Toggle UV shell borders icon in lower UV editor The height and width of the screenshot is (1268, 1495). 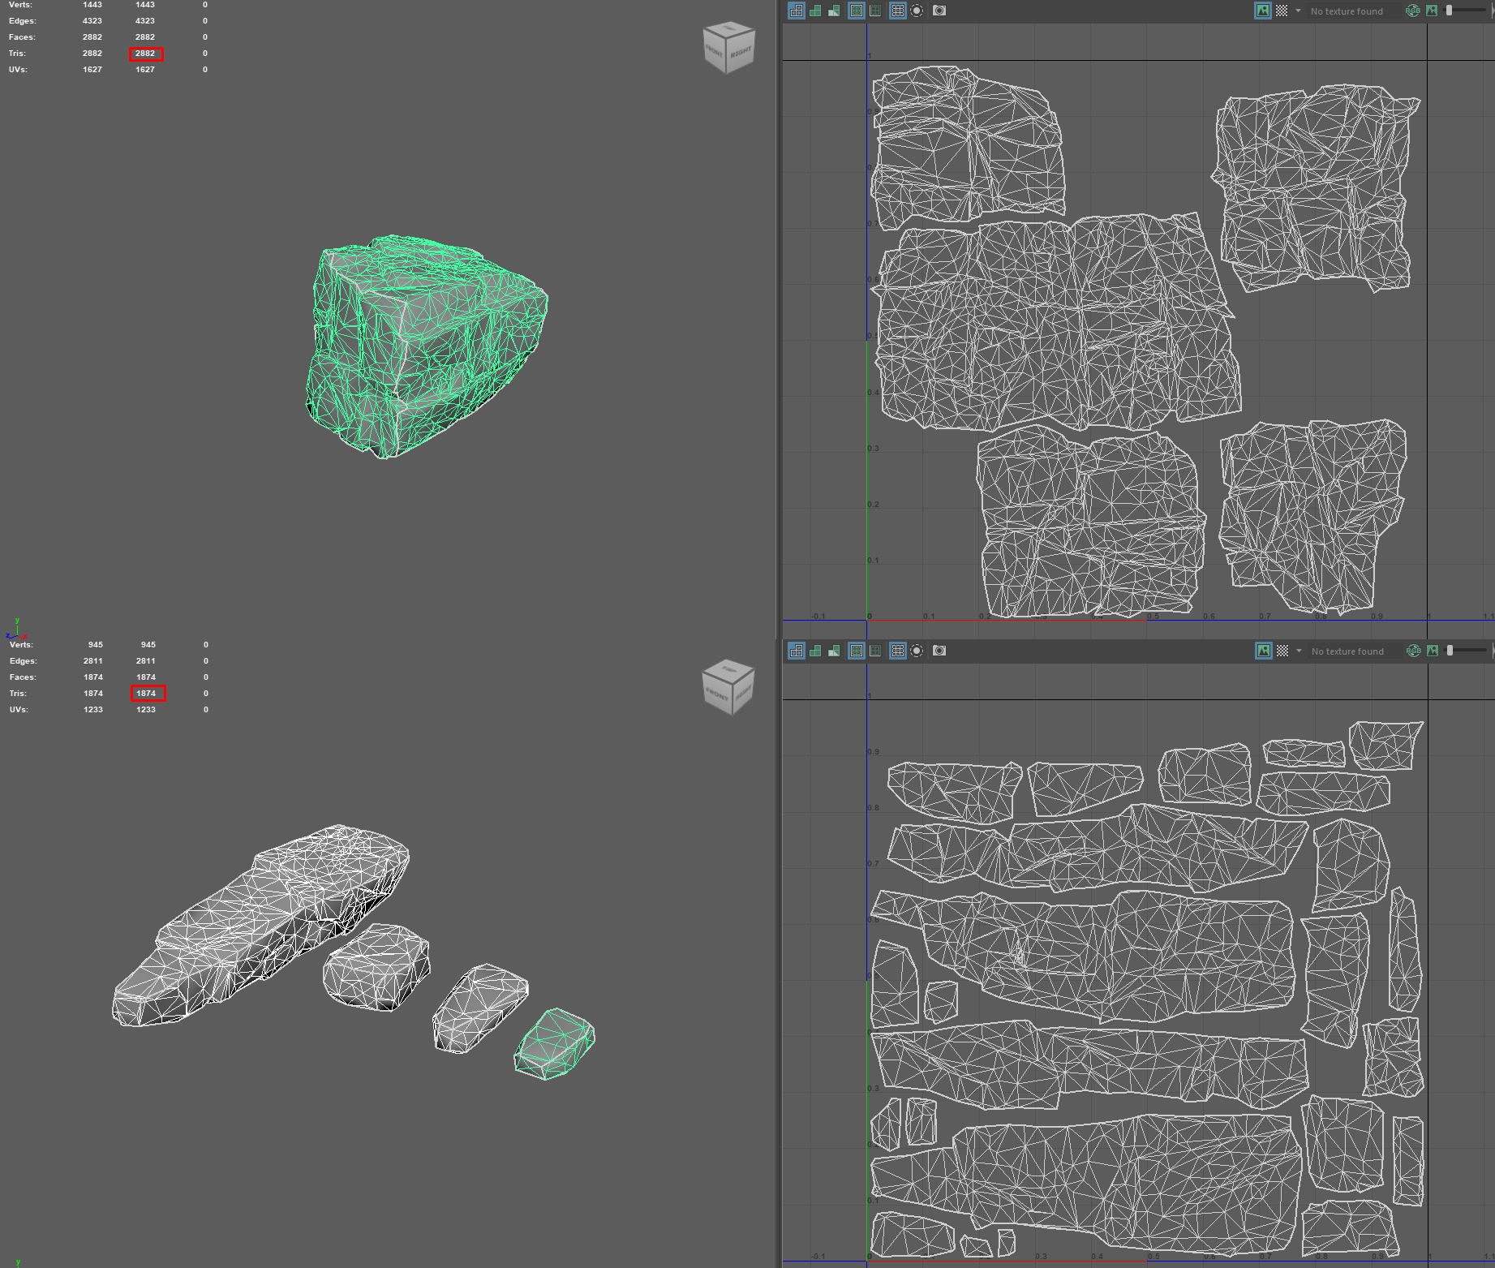[x=875, y=651]
